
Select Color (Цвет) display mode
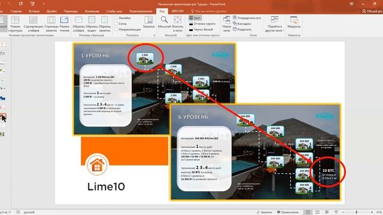coord(195,18)
